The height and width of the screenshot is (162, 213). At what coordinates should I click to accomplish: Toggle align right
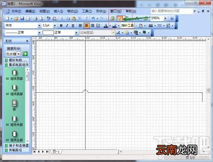(x=92, y=26)
